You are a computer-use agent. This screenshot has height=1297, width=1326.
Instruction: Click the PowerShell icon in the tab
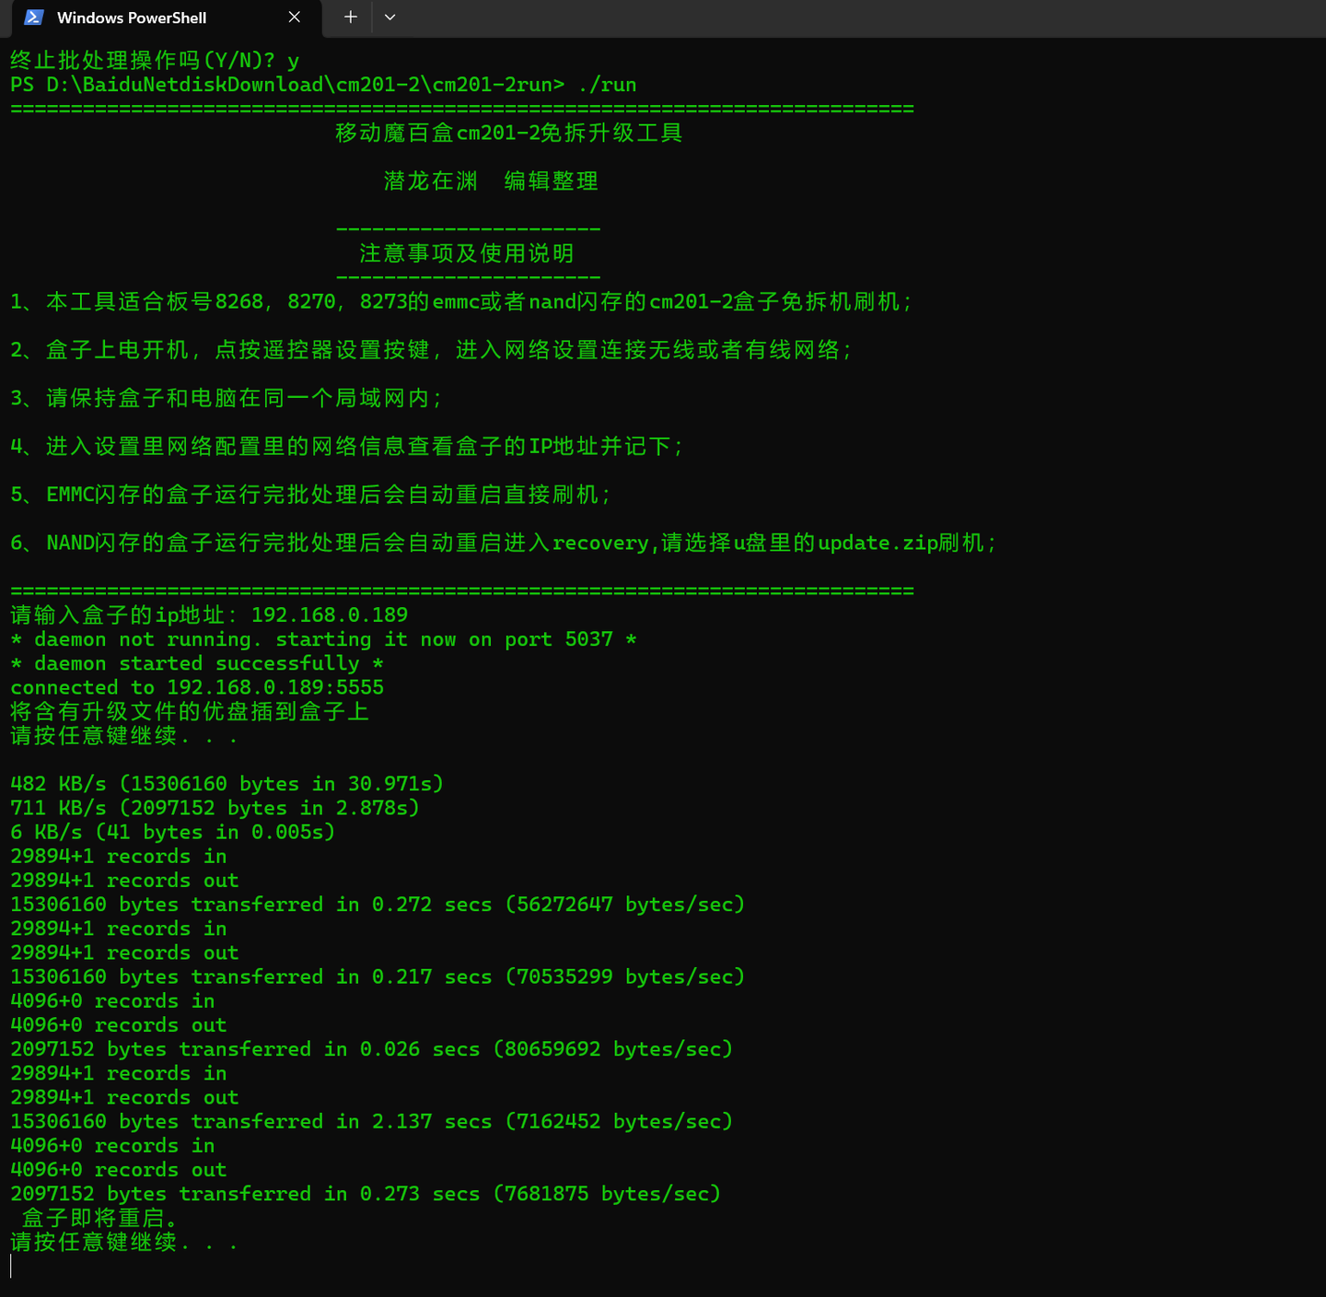pyautogui.click(x=34, y=18)
